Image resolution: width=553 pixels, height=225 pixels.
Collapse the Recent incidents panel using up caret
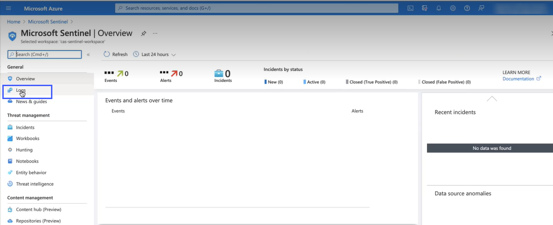click(492, 99)
